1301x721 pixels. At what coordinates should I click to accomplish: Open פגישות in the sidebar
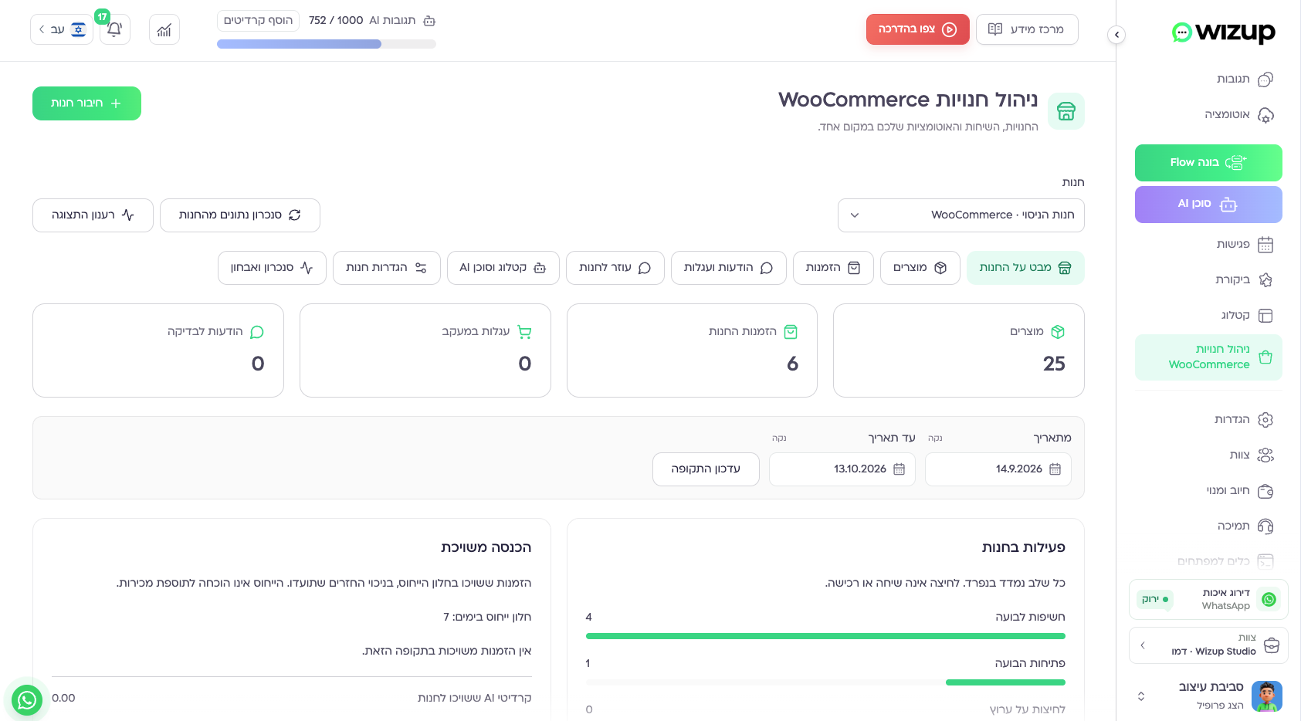(1208, 245)
